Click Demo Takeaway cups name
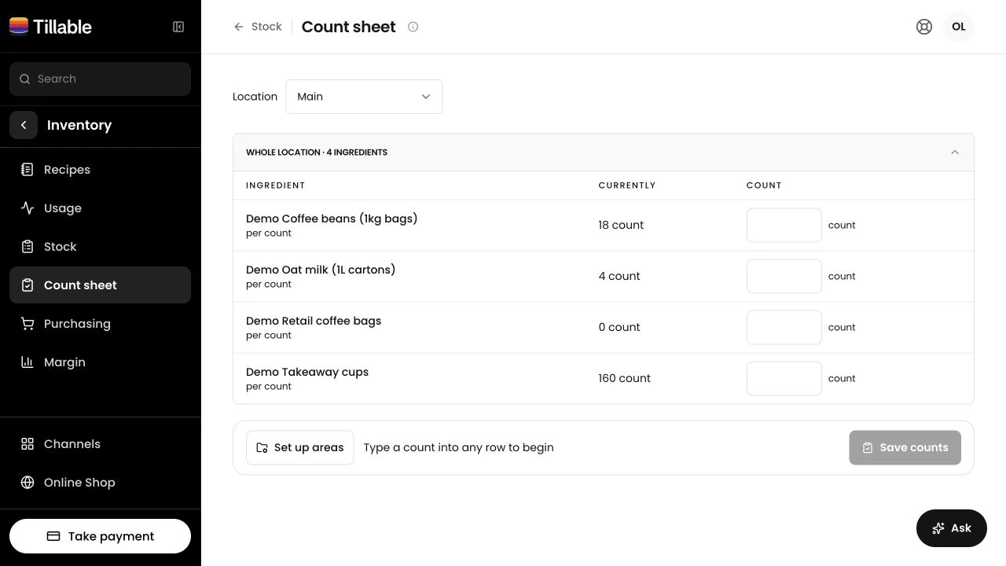The width and height of the screenshot is (1006, 566). pos(307,372)
